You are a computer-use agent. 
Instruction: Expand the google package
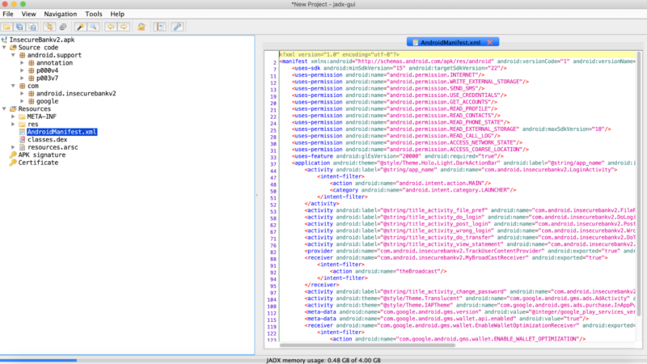(23, 101)
